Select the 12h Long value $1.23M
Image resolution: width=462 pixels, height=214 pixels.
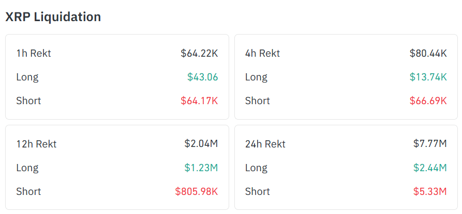coord(201,168)
